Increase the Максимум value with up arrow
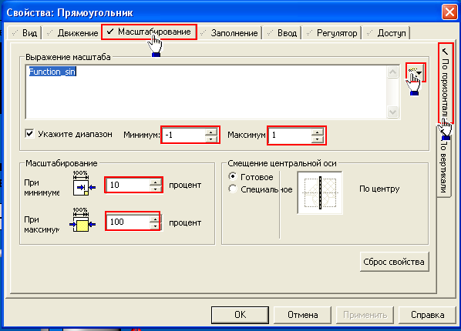This screenshot has height=331, width=461. click(318, 132)
